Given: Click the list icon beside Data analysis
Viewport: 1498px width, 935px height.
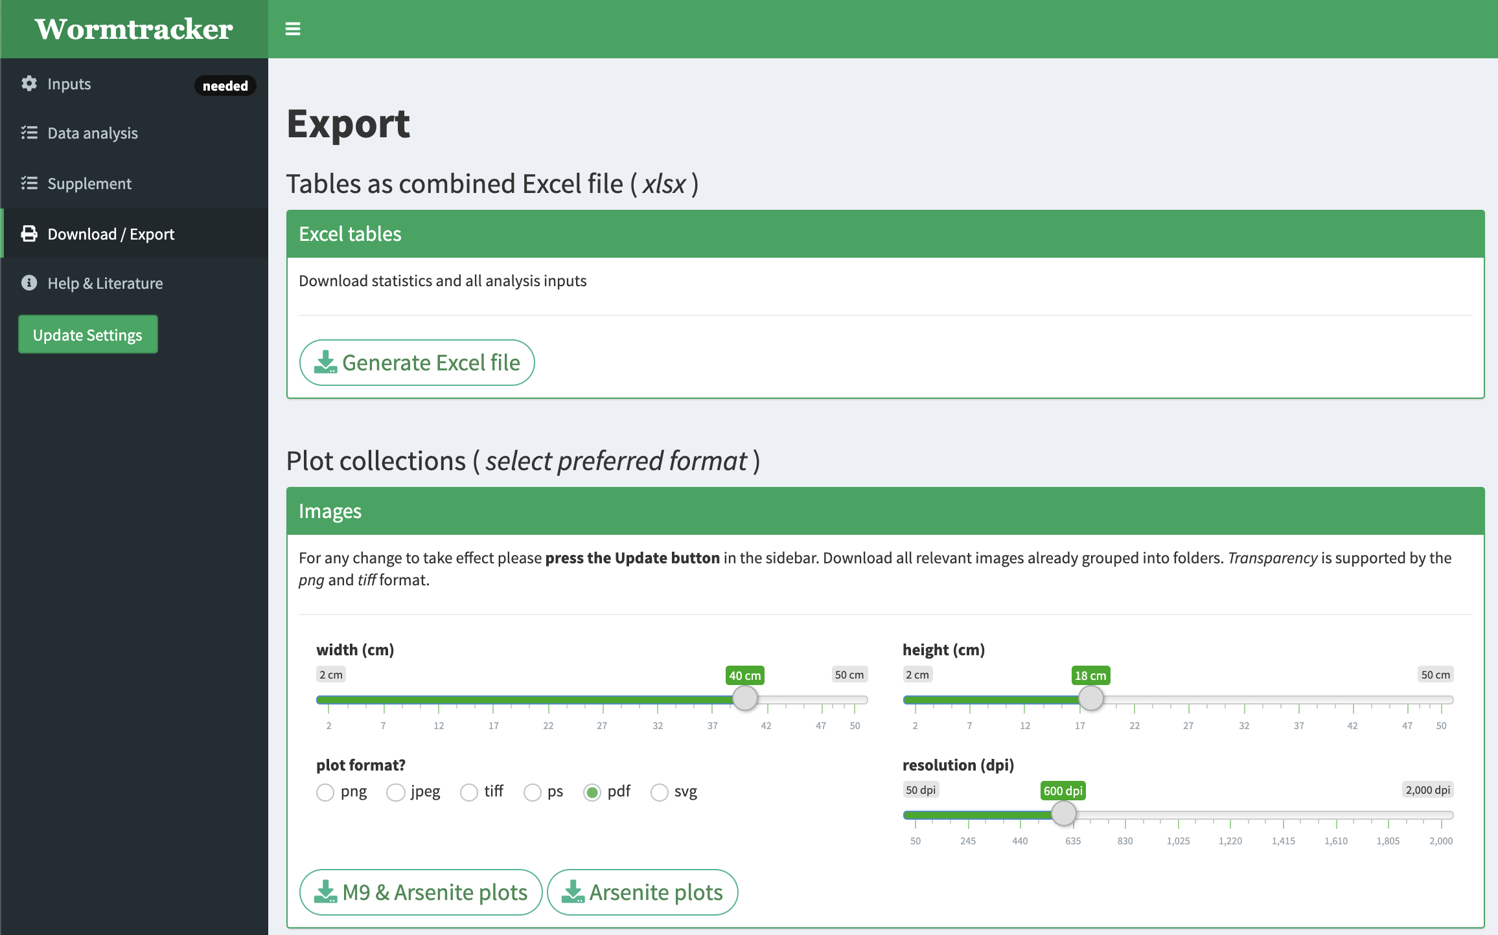Looking at the screenshot, I should point(29,133).
